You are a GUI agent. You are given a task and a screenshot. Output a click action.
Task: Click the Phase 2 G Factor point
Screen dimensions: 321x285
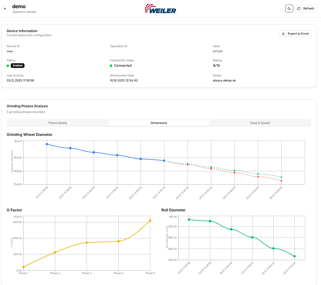point(55,252)
